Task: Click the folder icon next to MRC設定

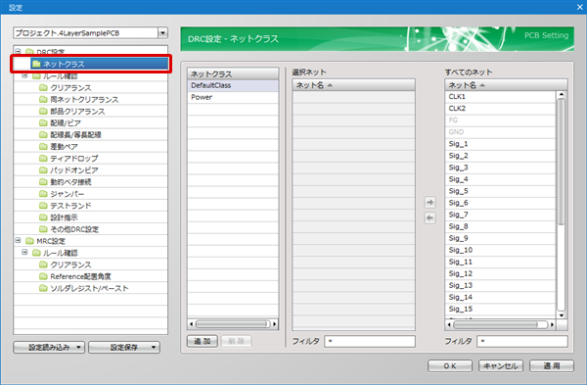Action: click(x=29, y=241)
